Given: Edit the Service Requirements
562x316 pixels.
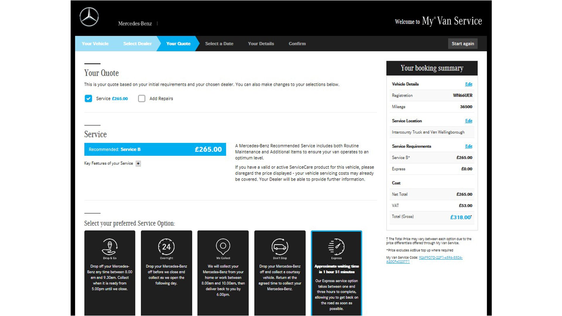Looking at the screenshot, I should click(468, 146).
